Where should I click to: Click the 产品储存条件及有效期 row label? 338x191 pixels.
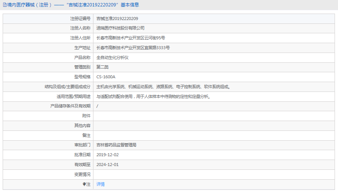[x=71, y=106]
